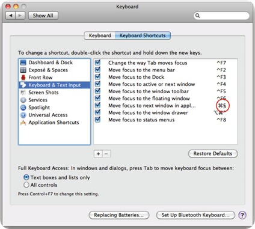The image size is (255, 229).
Task: Open Replacing Batteries... dialog
Action: [x=119, y=215]
